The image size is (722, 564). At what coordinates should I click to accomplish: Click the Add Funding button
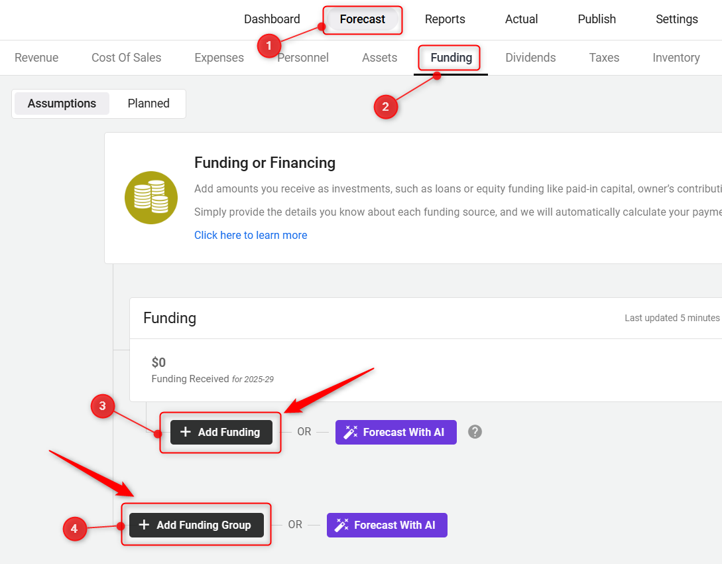[x=221, y=432]
